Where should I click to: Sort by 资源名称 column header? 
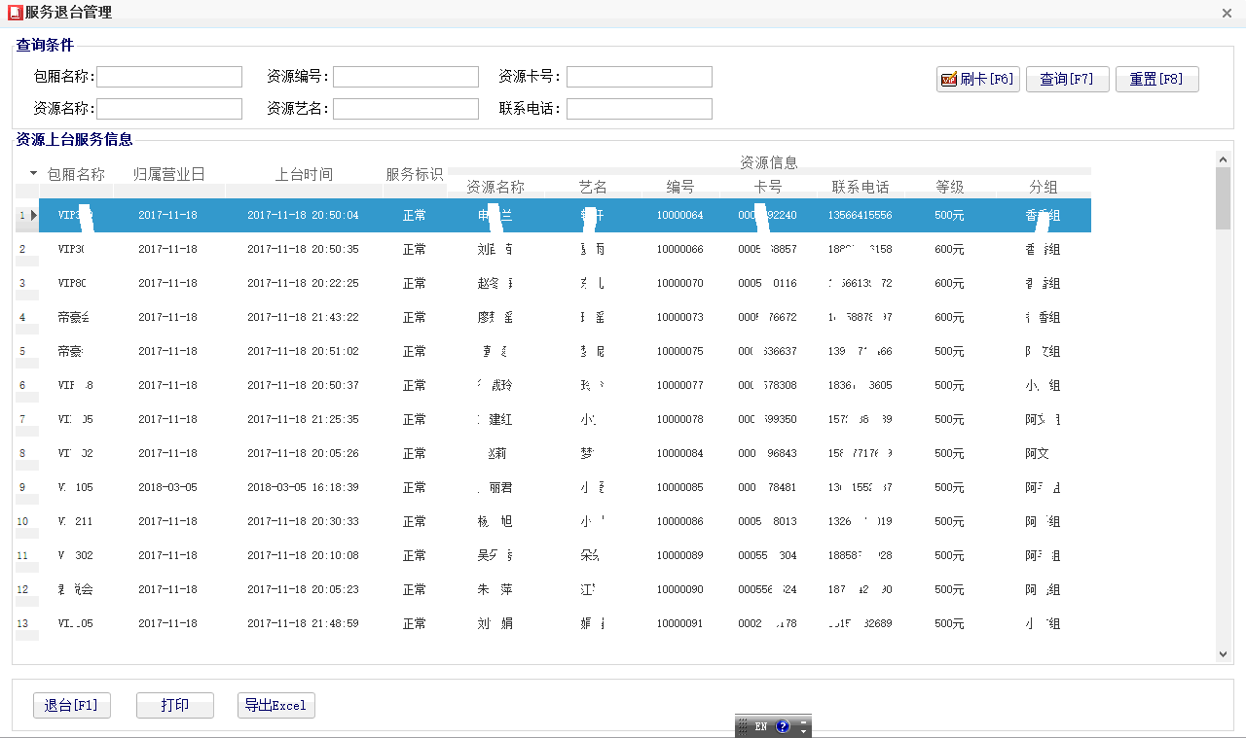495,187
